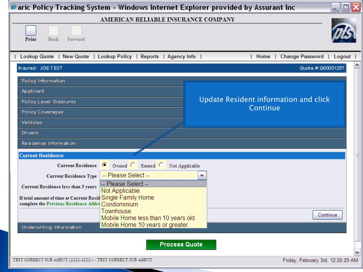Click 'Current Residence less than 3 years' label
Image resolution: width=363 pixels, height=272 pixels.
[x=59, y=187]
